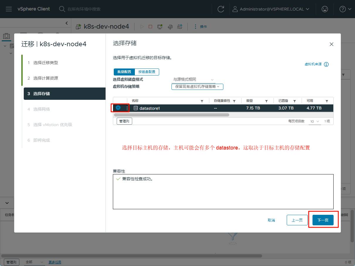Go to step 1 选择迁移类型
355x266 pixels.
45,63
